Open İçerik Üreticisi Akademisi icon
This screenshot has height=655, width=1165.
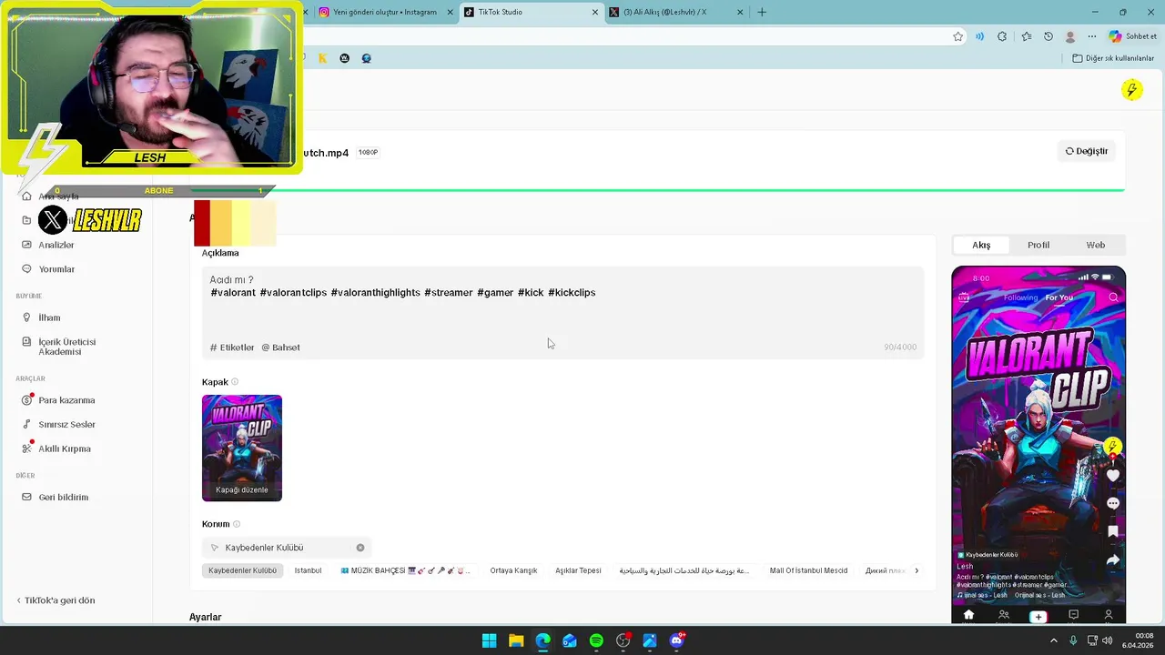coord(26,342)
